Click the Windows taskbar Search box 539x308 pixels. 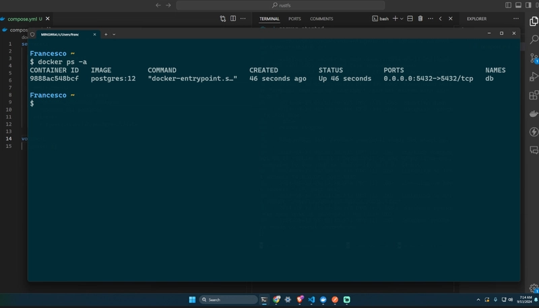[x=228, y=300]
